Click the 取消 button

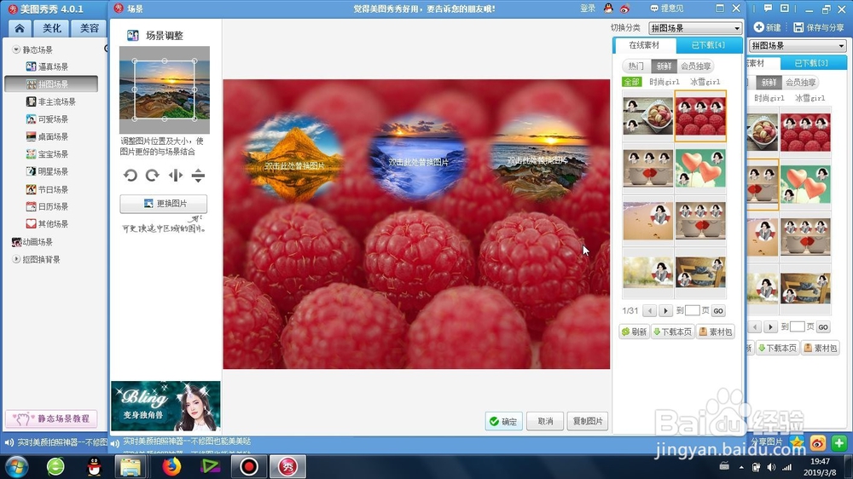coord(545,421)
